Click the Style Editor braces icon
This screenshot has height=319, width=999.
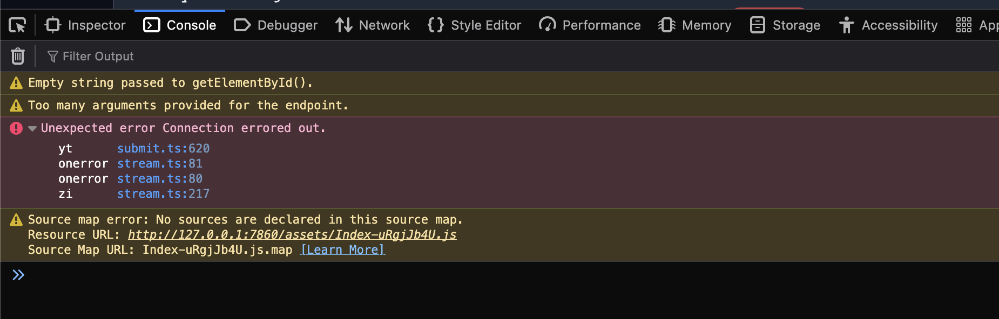click(435, 25)
